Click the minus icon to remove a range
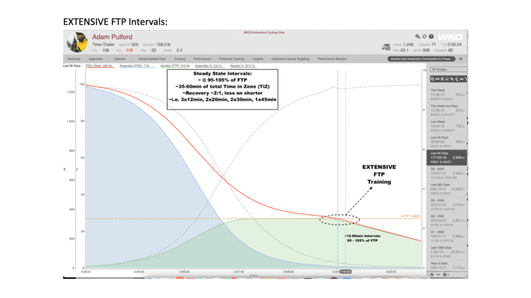Image resolution: width=531 pixels, height=298 pixels. pyautogui.click(x=438, y=275)
